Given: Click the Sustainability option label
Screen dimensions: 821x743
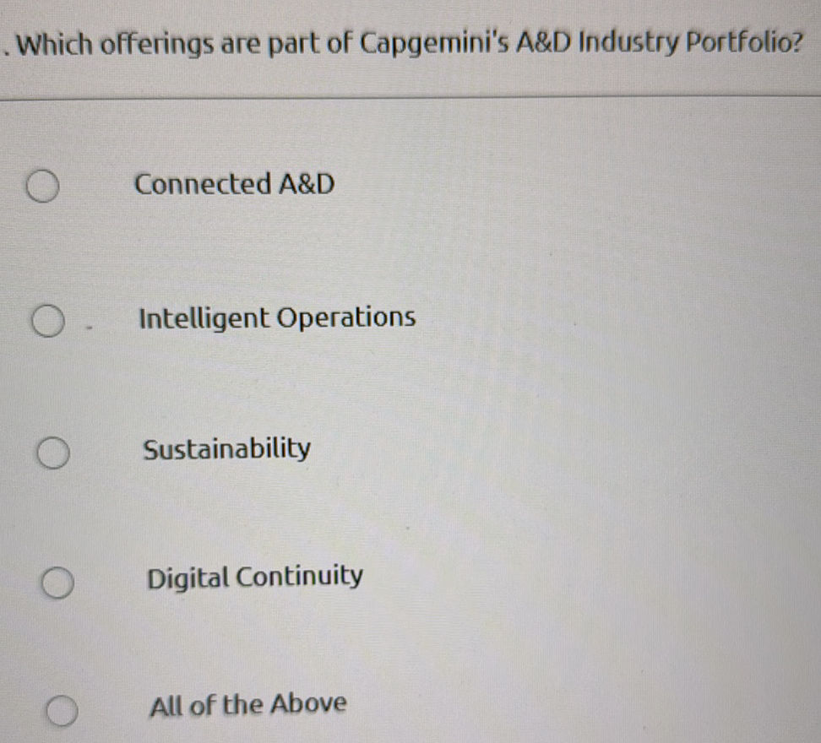Looking at the screenshot, I should pyautogui.click(x=226, y=450).
